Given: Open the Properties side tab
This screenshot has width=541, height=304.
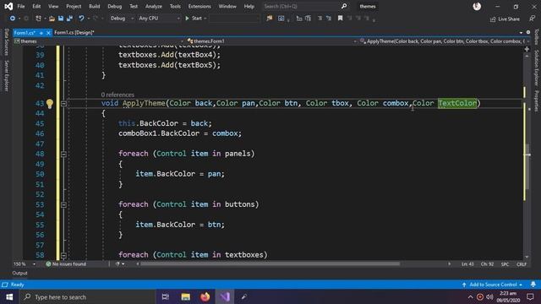Looking at the screenshot, I should 537,101.
